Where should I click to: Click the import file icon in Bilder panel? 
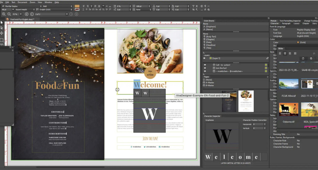click(311, 59)
